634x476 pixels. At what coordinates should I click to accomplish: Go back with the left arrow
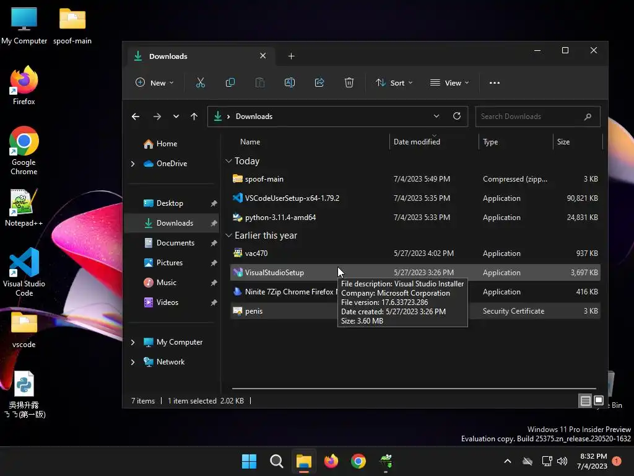[136, 117]
